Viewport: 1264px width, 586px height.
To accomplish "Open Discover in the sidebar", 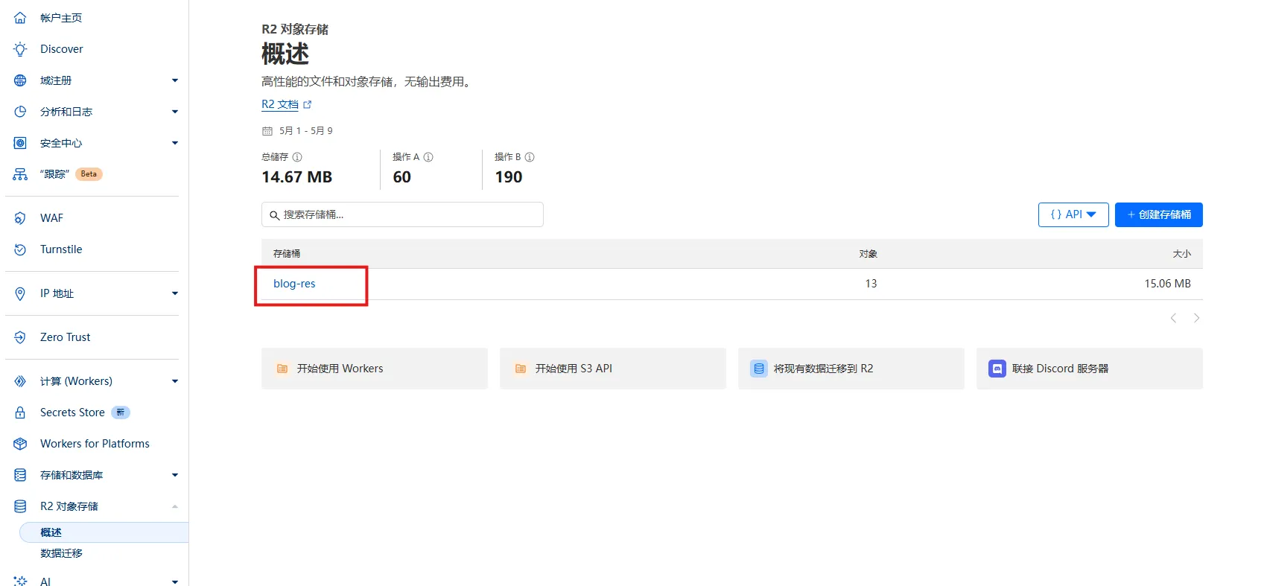I will [x=62, y=49].
